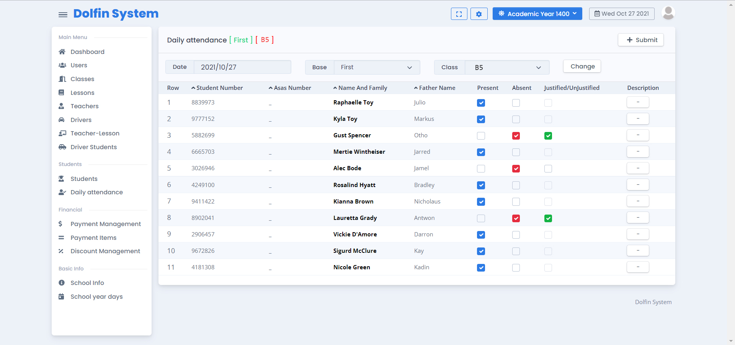The height and width of the screenshot is (345, 735).
Task: Uncheck Present for Nicole Green
Action: point(481,268)
